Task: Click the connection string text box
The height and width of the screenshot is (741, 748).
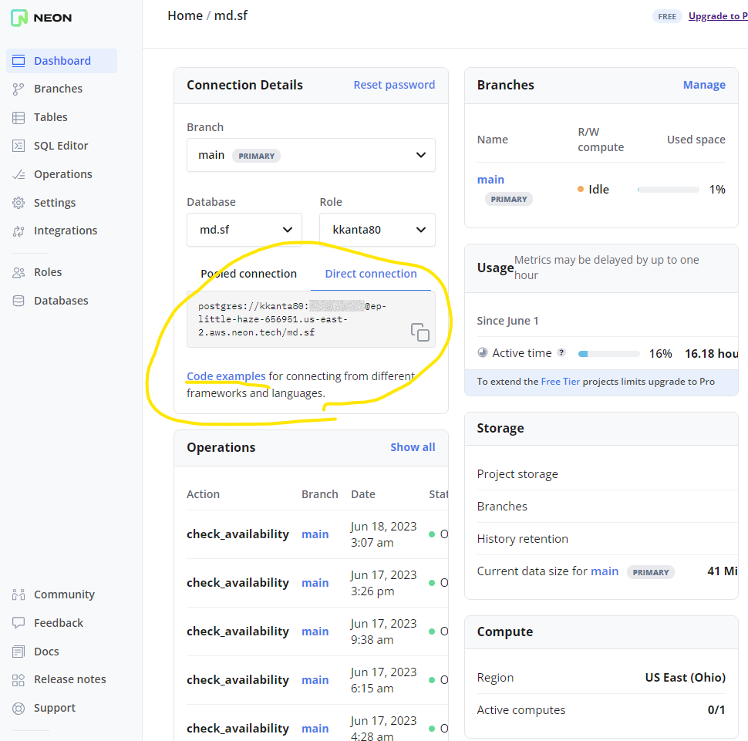Action: click(x=311, y=319)
